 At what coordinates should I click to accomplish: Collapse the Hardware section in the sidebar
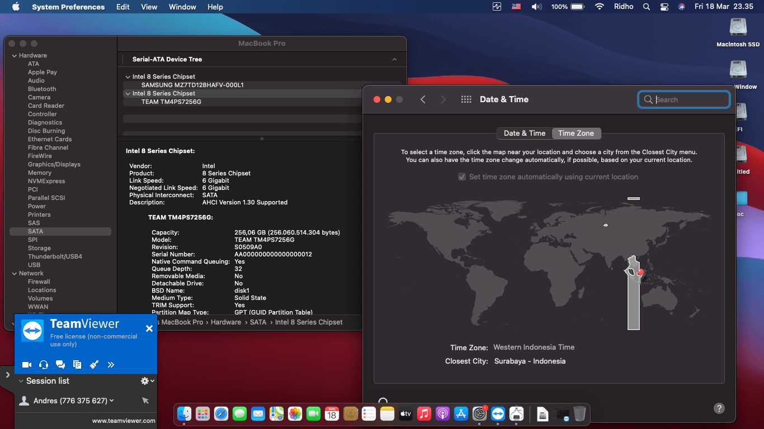(x=13, y=55)
